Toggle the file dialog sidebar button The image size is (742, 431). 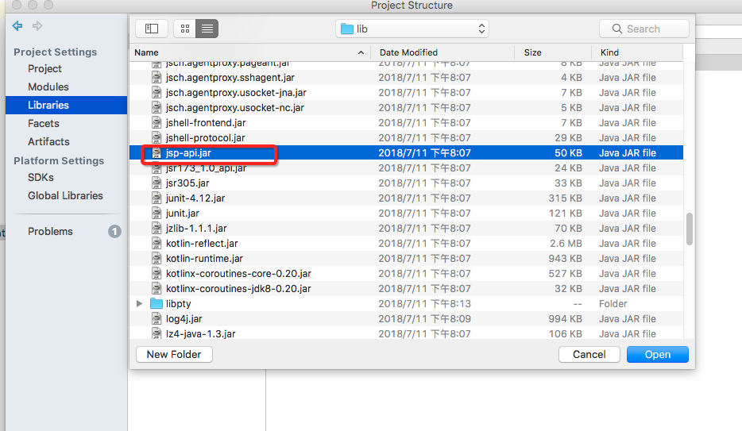coord(152,29)
